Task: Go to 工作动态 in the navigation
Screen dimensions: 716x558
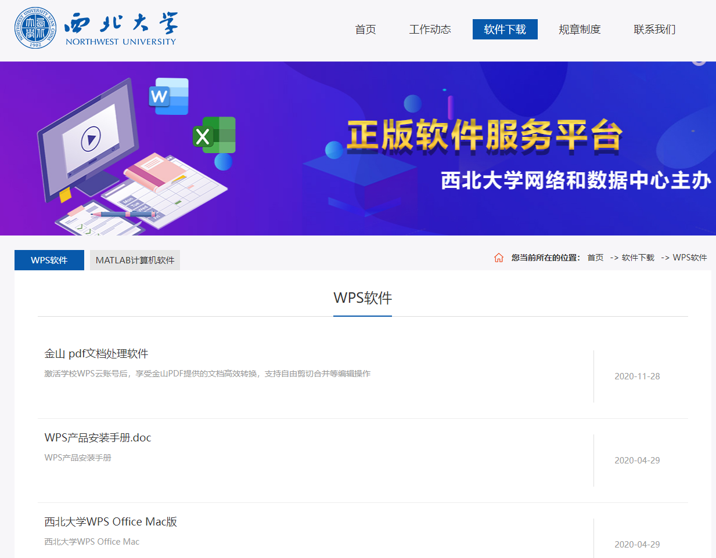Action: click(430, 30)
